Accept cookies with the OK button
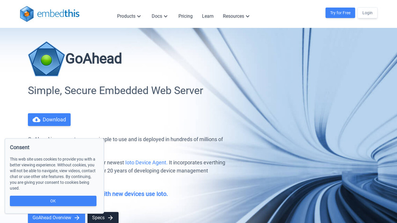The width and height of the screenshot is (397, 223). [53, 201]
